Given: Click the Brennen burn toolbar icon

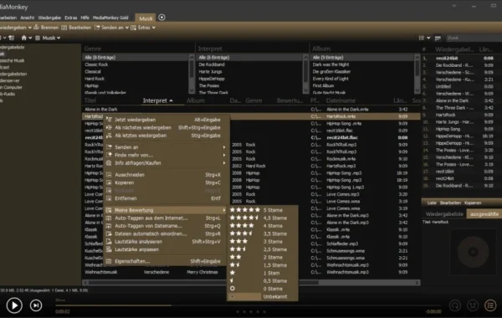Looking at the screenshot, I should point(36,28).
